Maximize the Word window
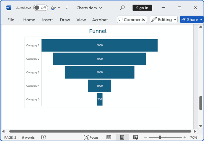The width and height of the screenshot is (204, 141). [179, 8]
